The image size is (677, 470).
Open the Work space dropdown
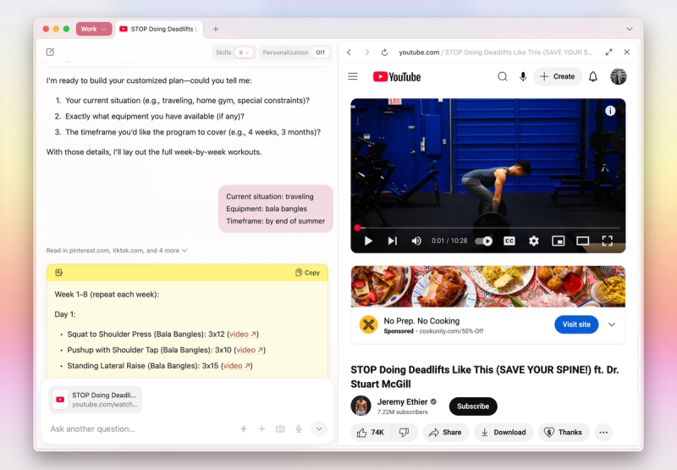coord(94,29)
